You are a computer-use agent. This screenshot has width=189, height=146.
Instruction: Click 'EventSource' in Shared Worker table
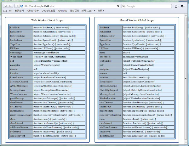click(111, 82)
